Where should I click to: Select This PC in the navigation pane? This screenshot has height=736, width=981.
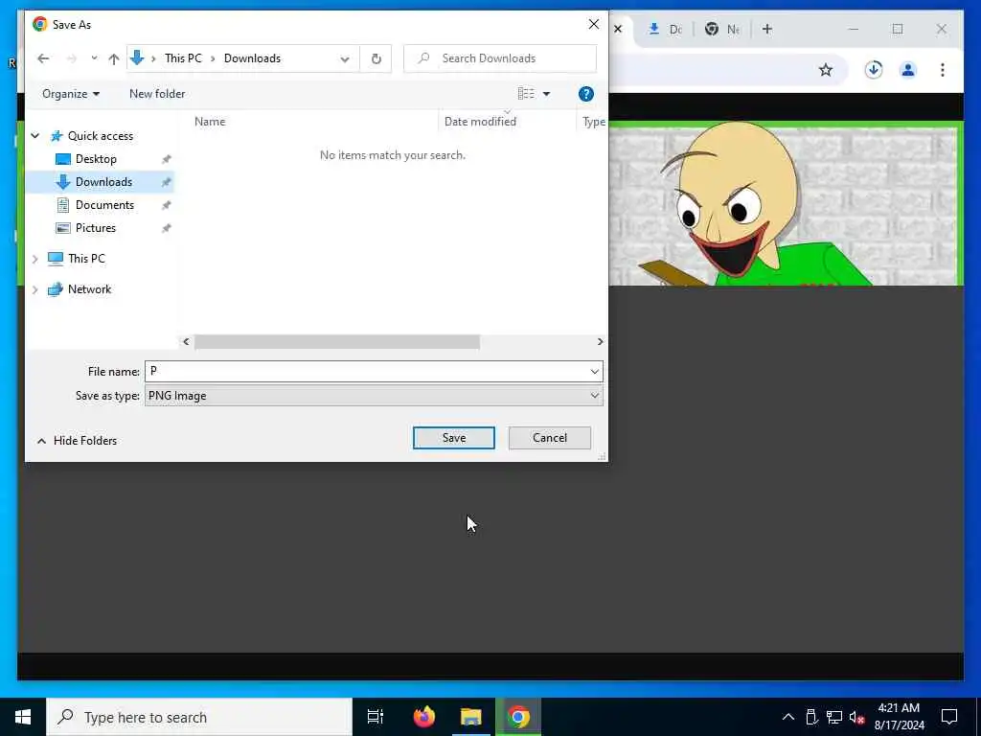[x=86, y=259]
